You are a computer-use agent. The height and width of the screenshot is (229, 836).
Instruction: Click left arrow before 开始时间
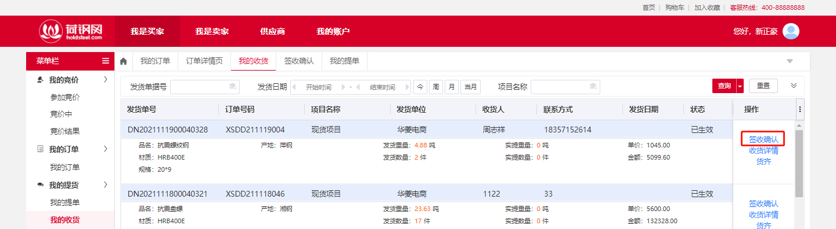pyautogui.click(x=294, y=87)
